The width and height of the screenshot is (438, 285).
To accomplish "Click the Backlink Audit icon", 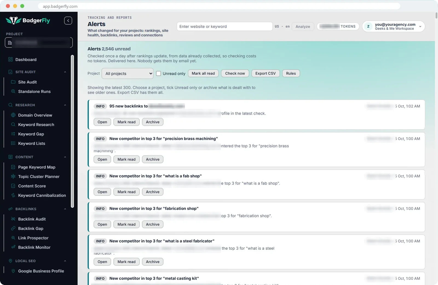I will coord(13,219).
